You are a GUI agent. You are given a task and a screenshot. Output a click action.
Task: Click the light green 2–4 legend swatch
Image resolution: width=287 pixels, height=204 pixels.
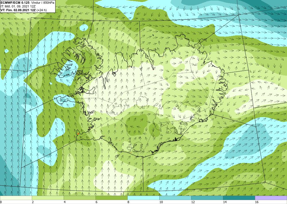click(48, 198)
